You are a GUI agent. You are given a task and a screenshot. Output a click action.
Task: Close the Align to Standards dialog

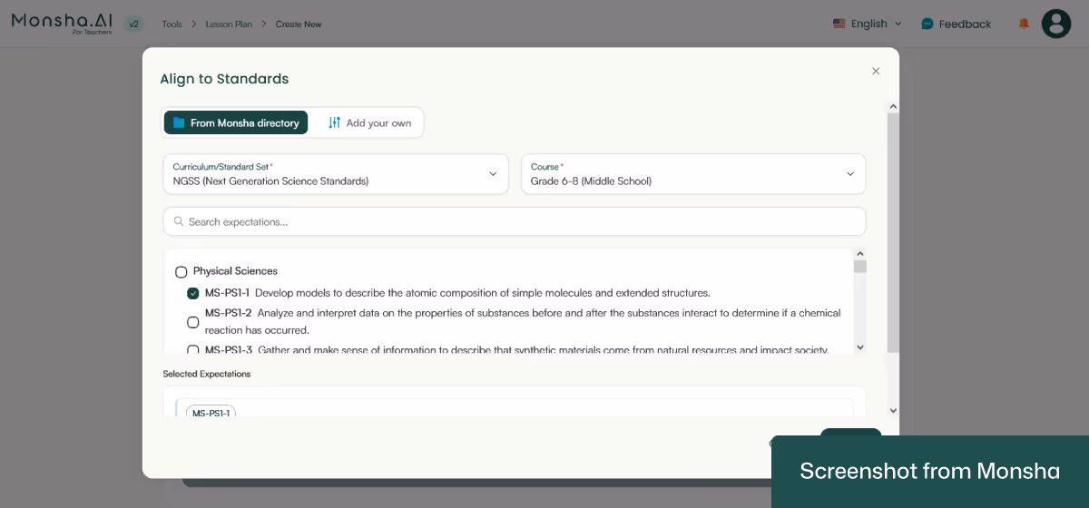[x=876, y=71]
